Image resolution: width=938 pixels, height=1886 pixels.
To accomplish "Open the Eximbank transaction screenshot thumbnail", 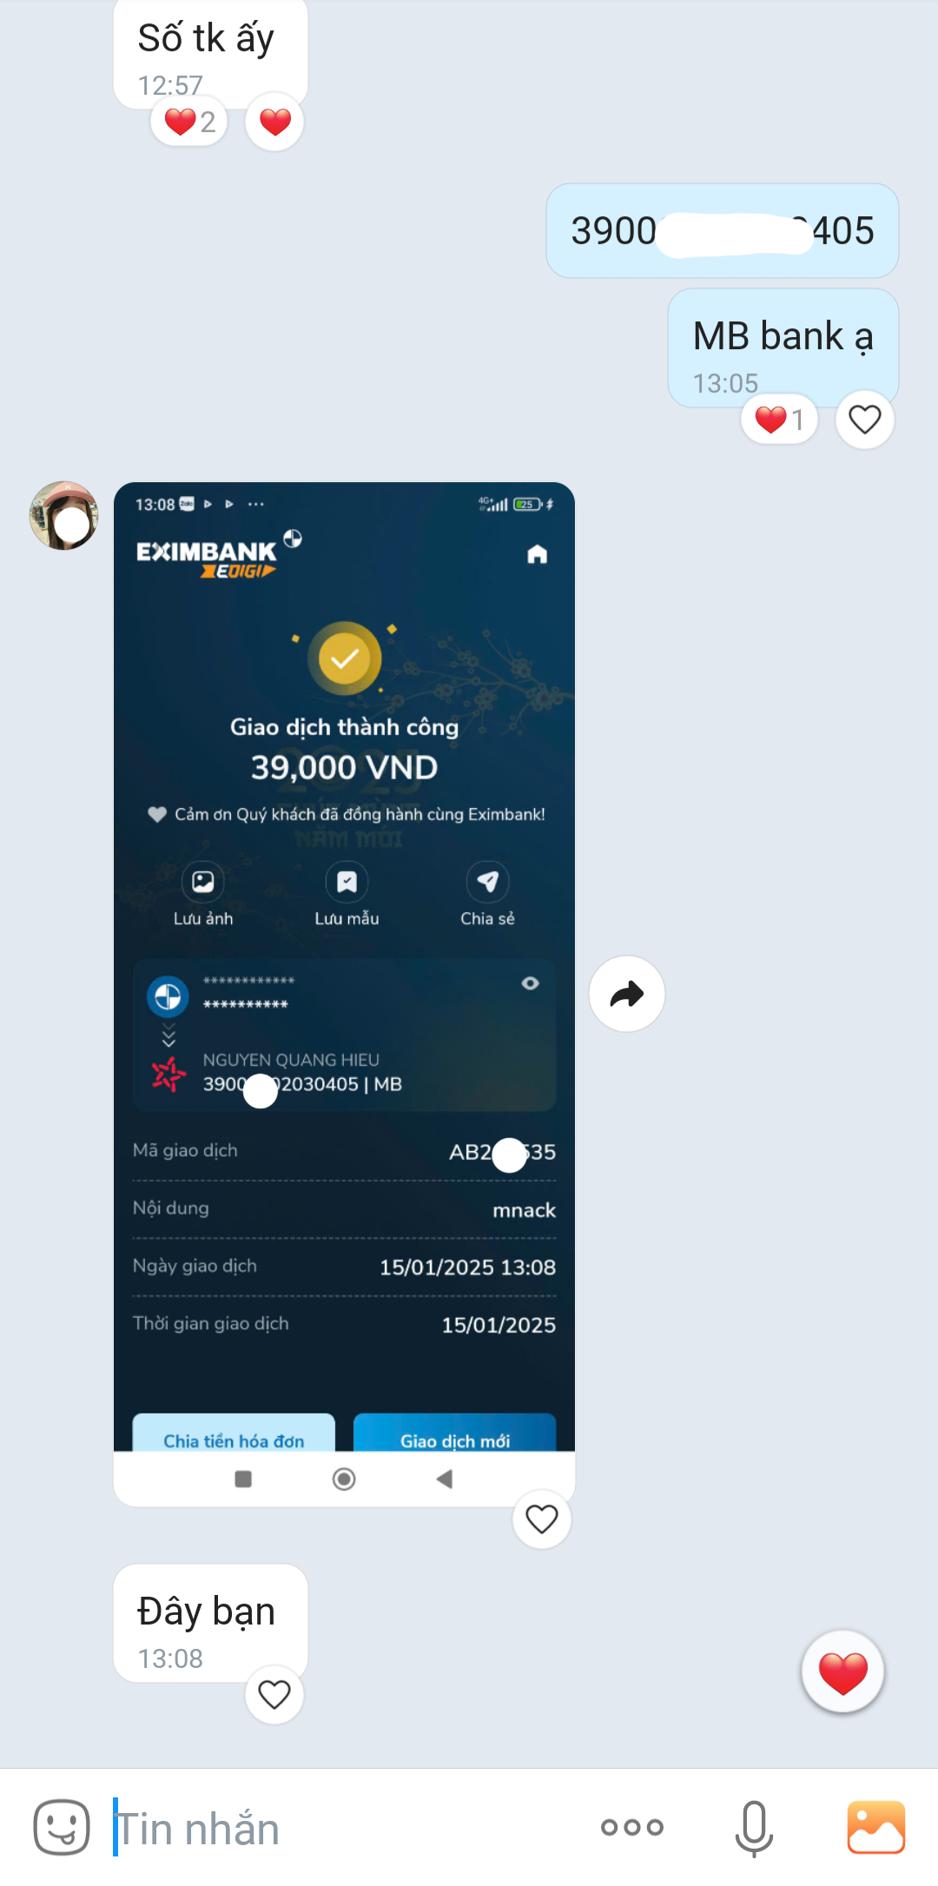I will [x=344, y=994].
